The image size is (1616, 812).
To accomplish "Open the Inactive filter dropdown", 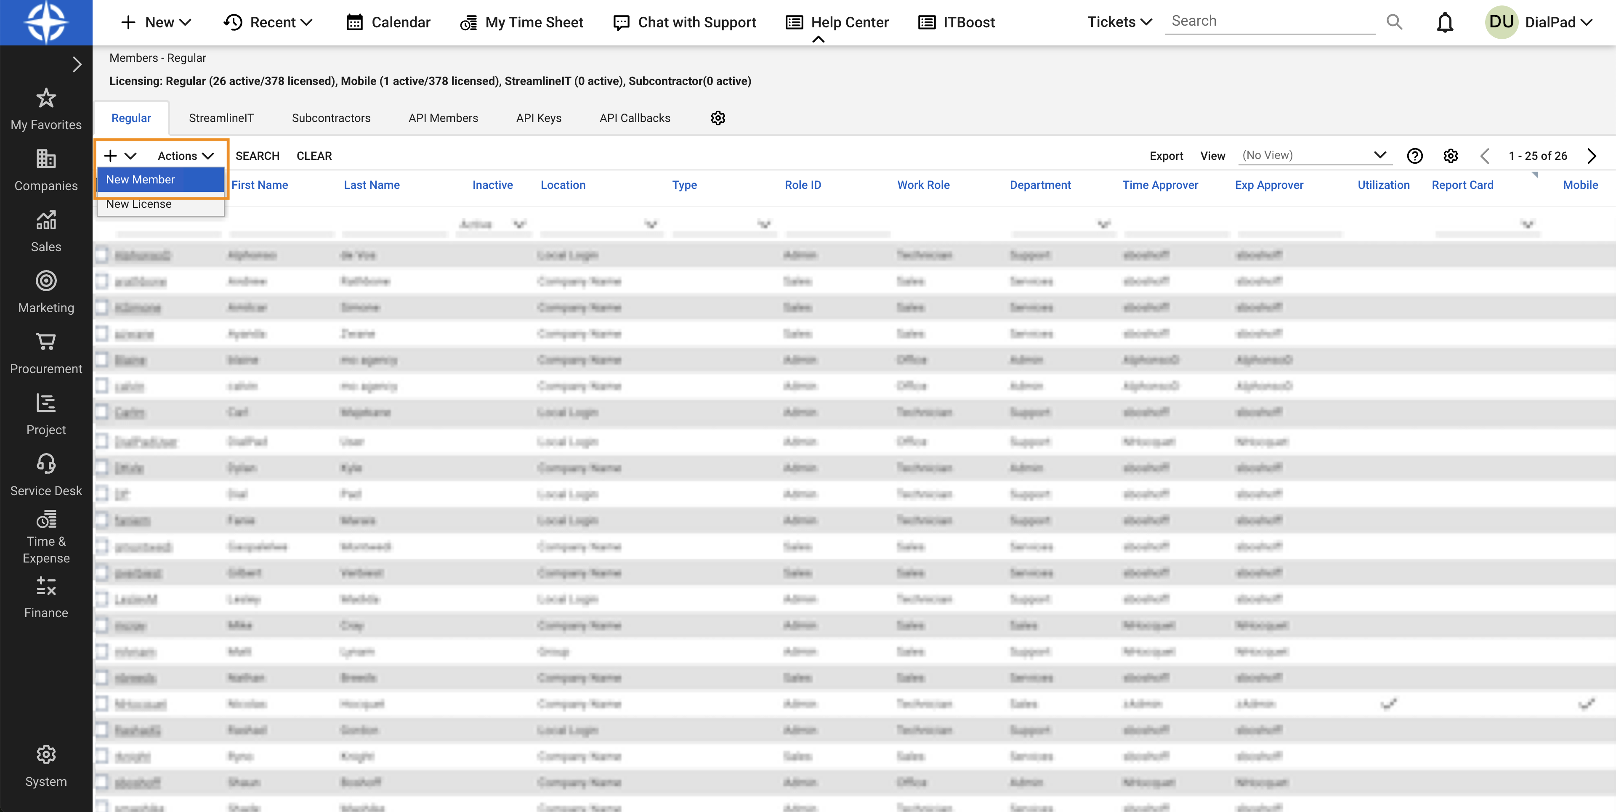I will click(x=519, y=224).
